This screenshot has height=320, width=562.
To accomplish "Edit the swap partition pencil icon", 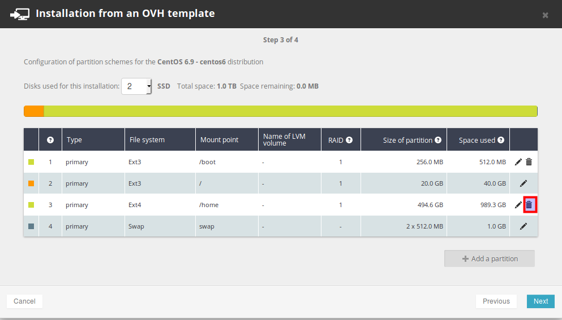I will click(x=524, y=226).
